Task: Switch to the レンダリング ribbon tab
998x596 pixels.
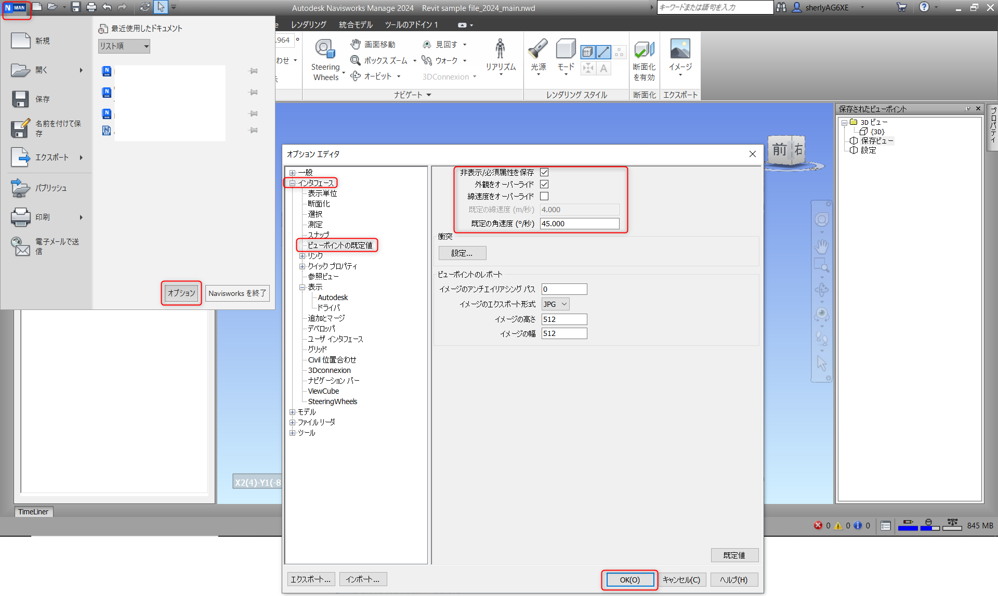Action: pos(308,24)
